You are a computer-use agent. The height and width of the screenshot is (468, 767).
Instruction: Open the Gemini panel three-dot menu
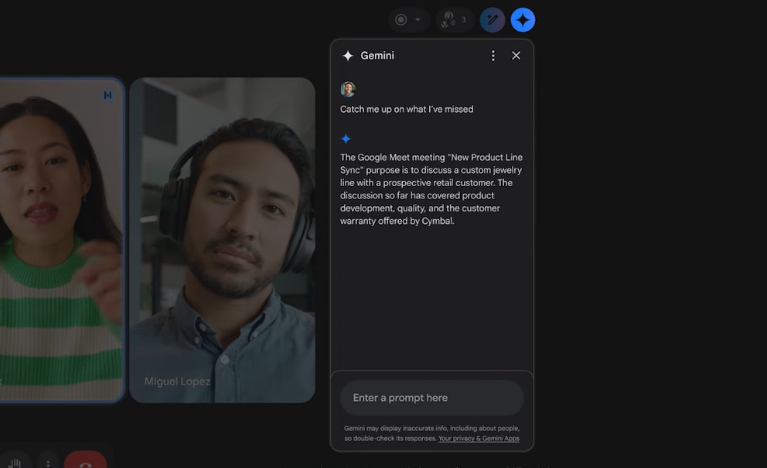(493, 56)
